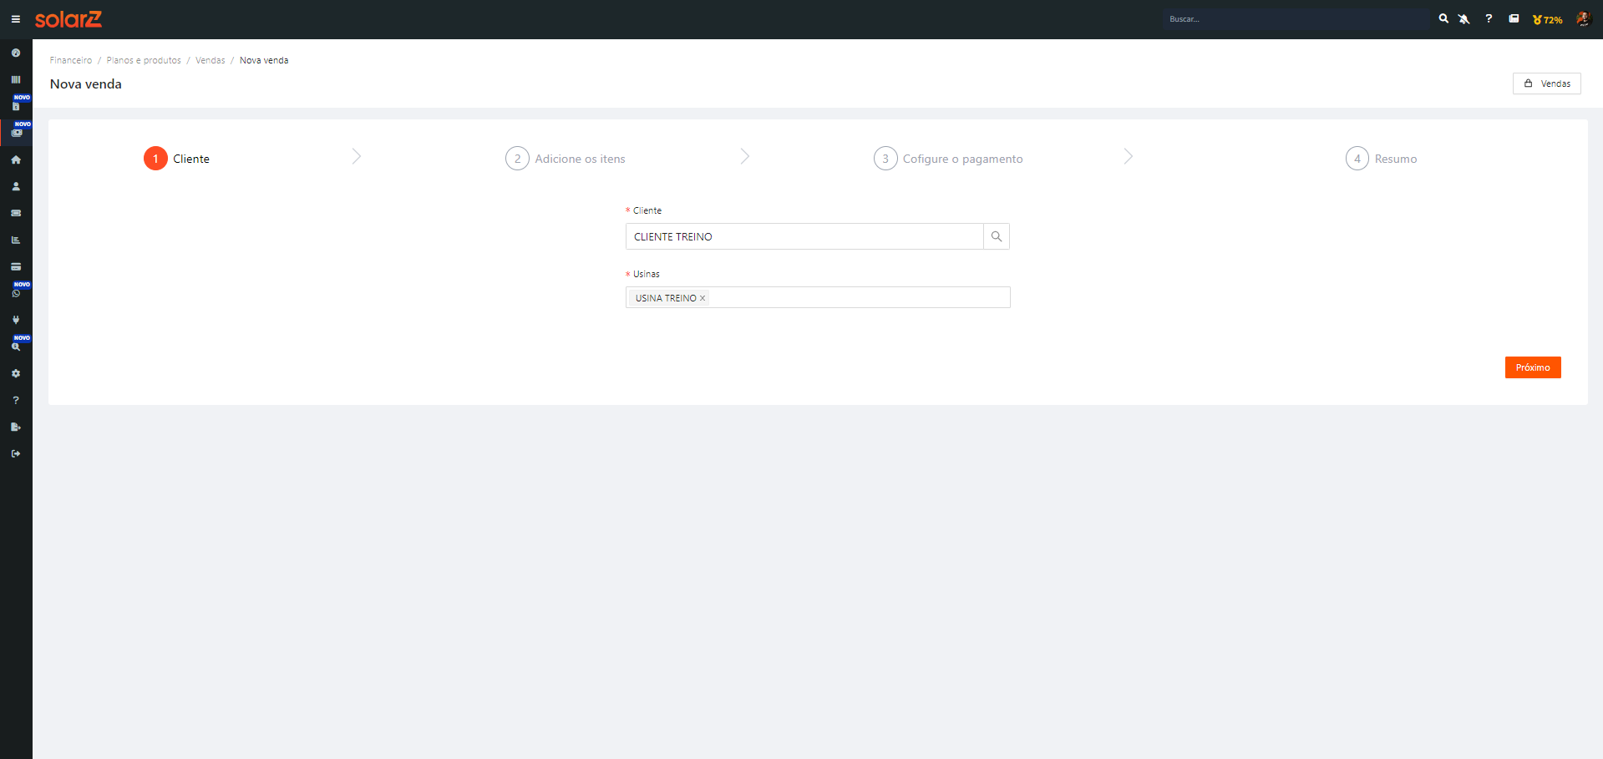Go to the home icon in sidebar

point(16,159)
